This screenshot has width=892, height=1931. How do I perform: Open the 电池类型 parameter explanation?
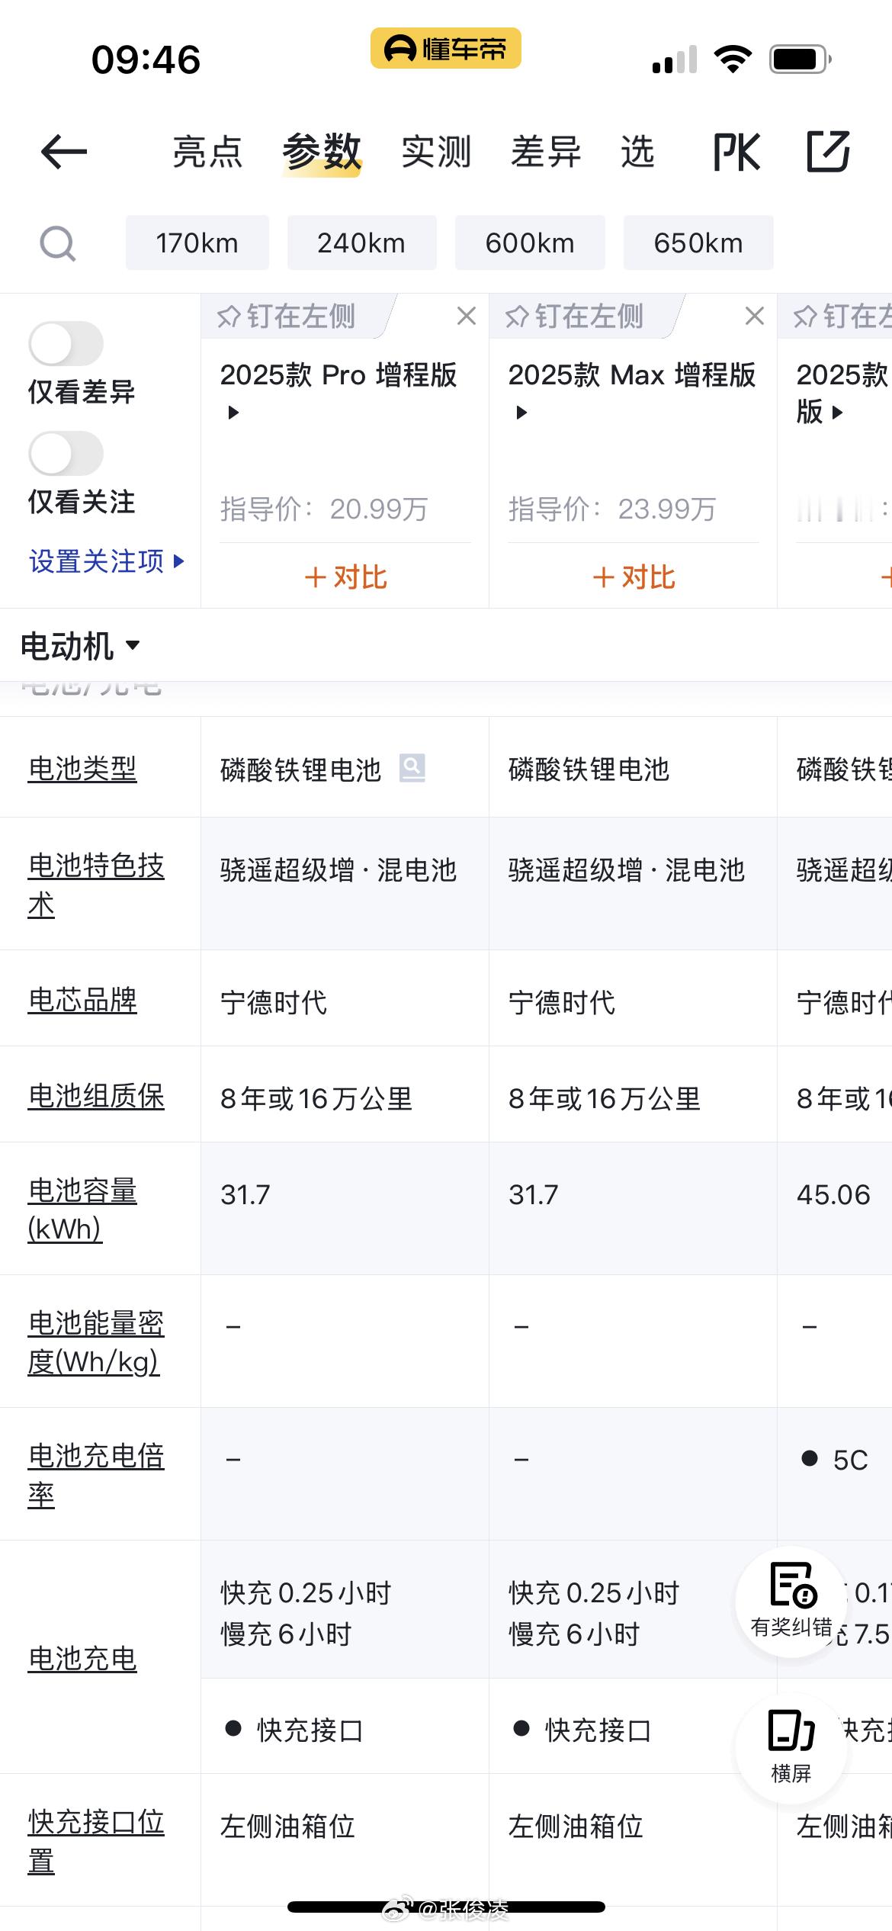pos(82,768)
